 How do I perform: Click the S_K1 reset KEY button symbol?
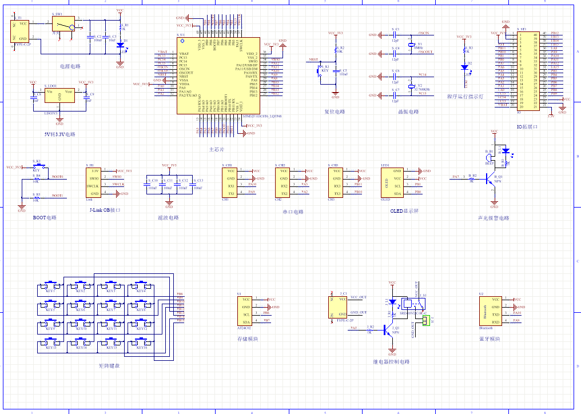pyautogui.click(x=321, y=71)
